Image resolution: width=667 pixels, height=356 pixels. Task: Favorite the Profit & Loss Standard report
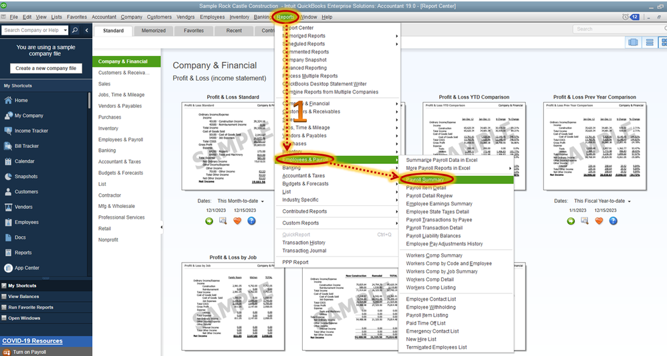(237, 221)
